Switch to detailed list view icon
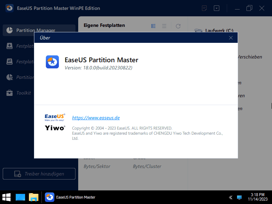The width and height of the screenshot is (272, 204). [x=153, y=26]
